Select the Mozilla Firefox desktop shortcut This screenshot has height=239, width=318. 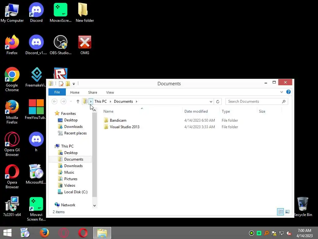pos(12,112)
